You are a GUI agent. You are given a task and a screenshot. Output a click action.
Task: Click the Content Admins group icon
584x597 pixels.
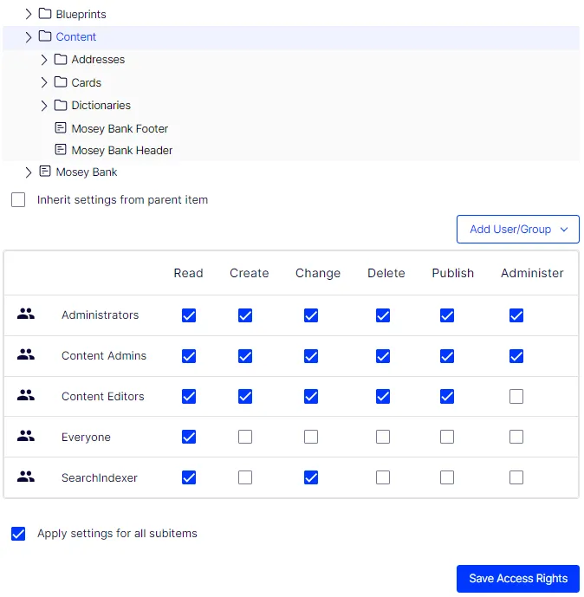coord(26,354)
